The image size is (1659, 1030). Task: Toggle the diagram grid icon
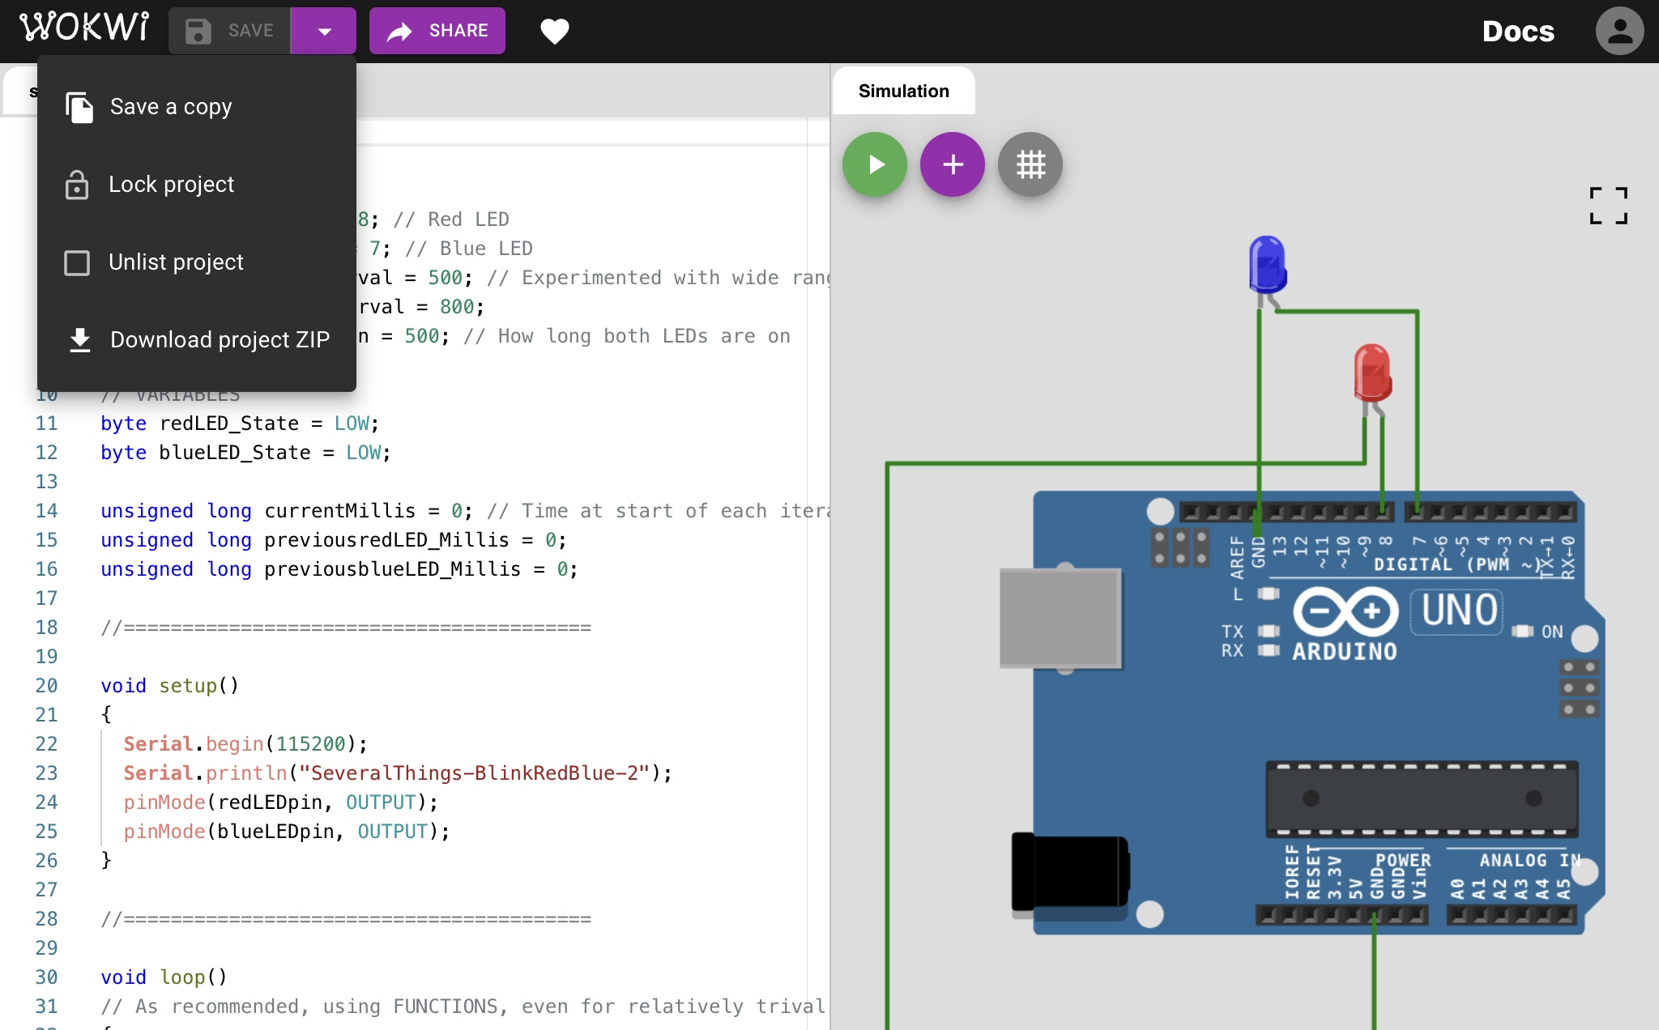pos(1030,164)
